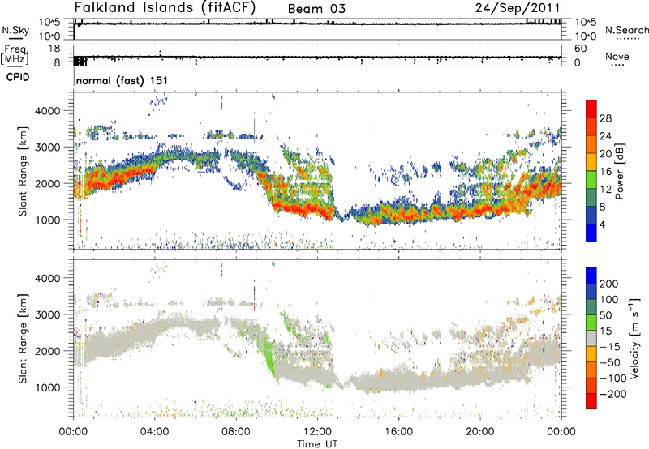Click the red bottom segment of velocity color bar
The height and width of the screenshot is (449, 649).
pos(591,401)
